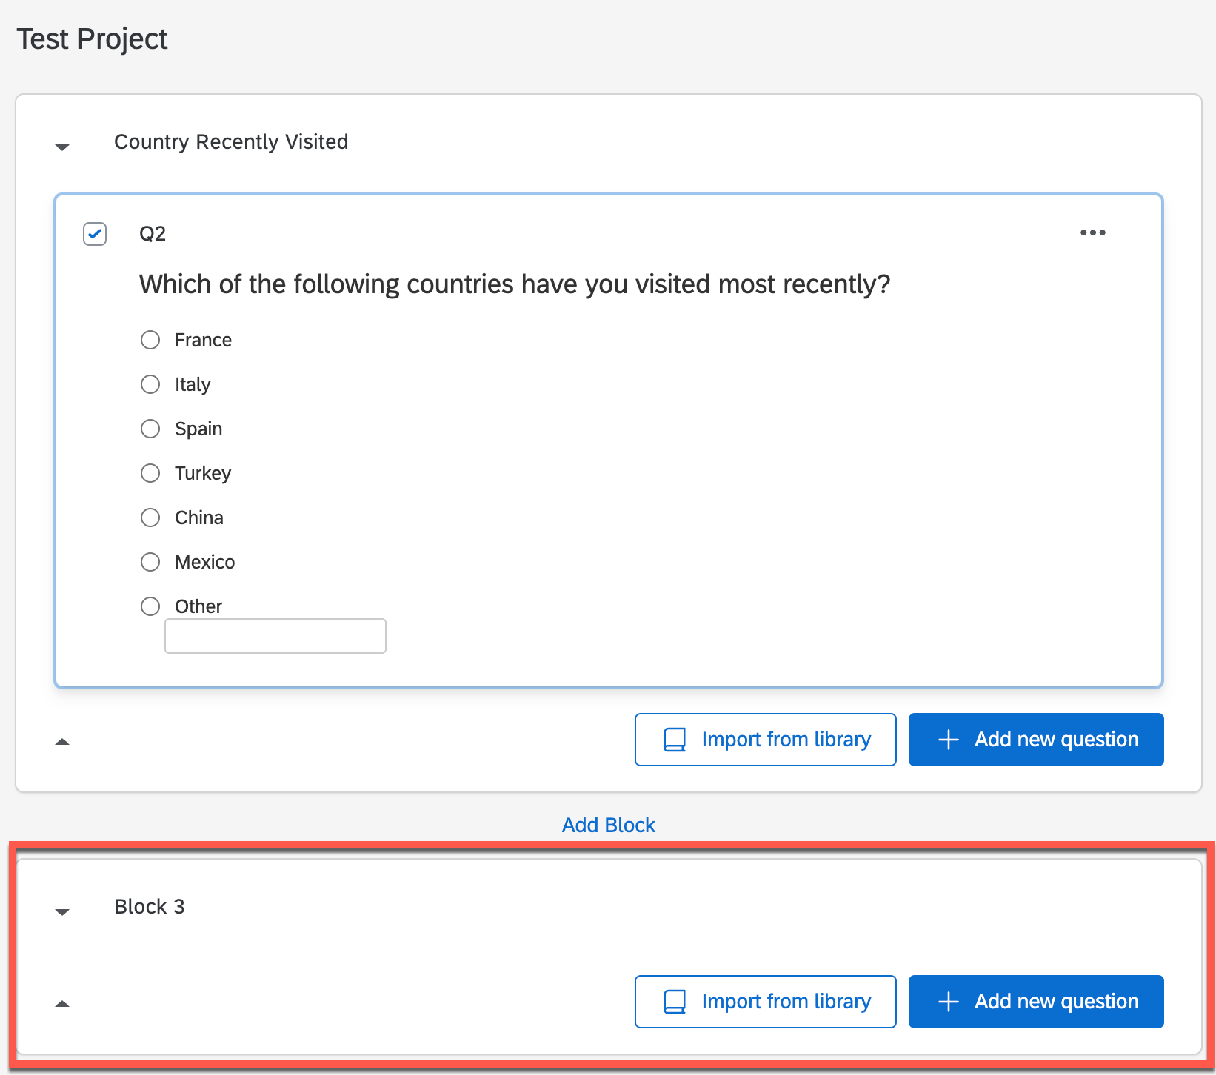1216x1075 pixels.
Task: Select Turkey as answer choice
Action: click(150, 473)
